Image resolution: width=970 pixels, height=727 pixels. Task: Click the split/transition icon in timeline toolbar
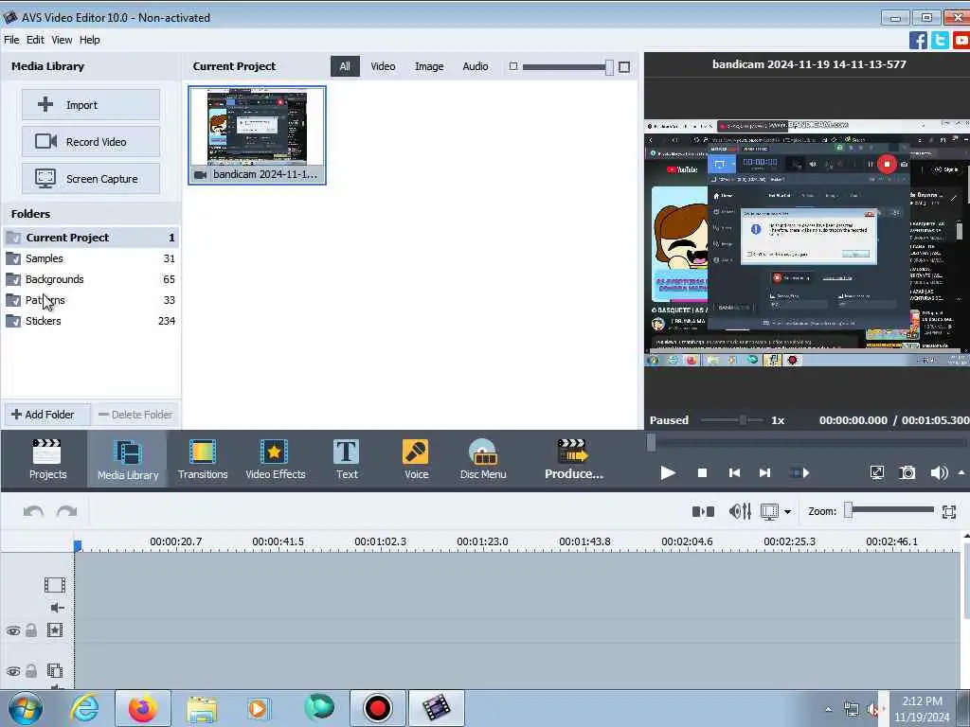[703, 511]
